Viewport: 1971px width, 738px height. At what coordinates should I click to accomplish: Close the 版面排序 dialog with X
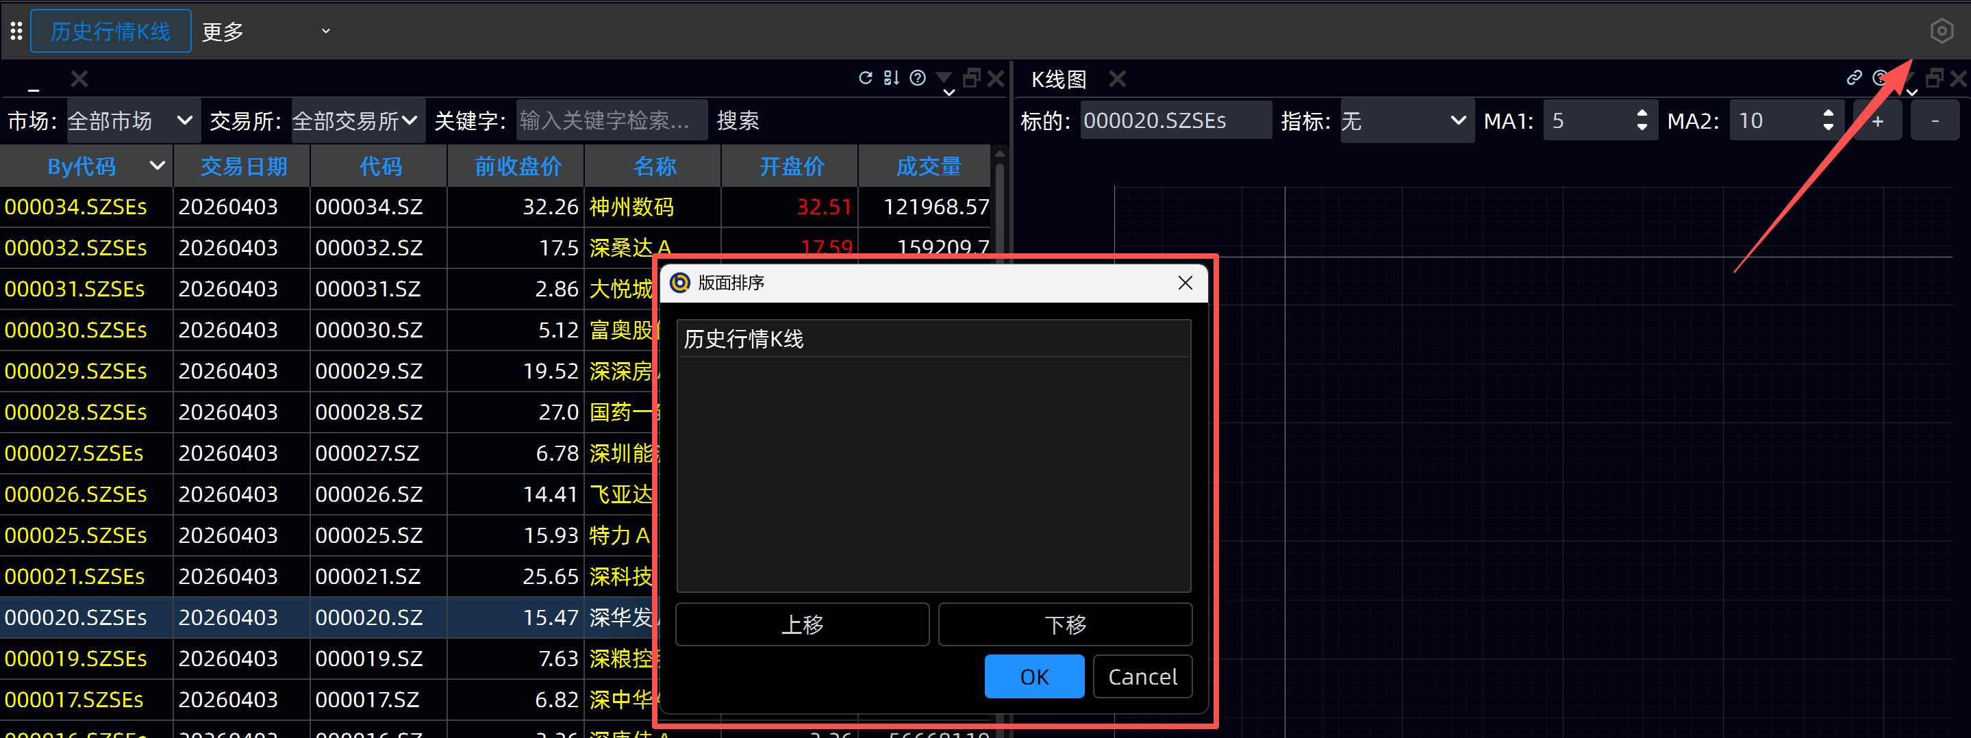pyautogui.click(x=1185, y=283)
